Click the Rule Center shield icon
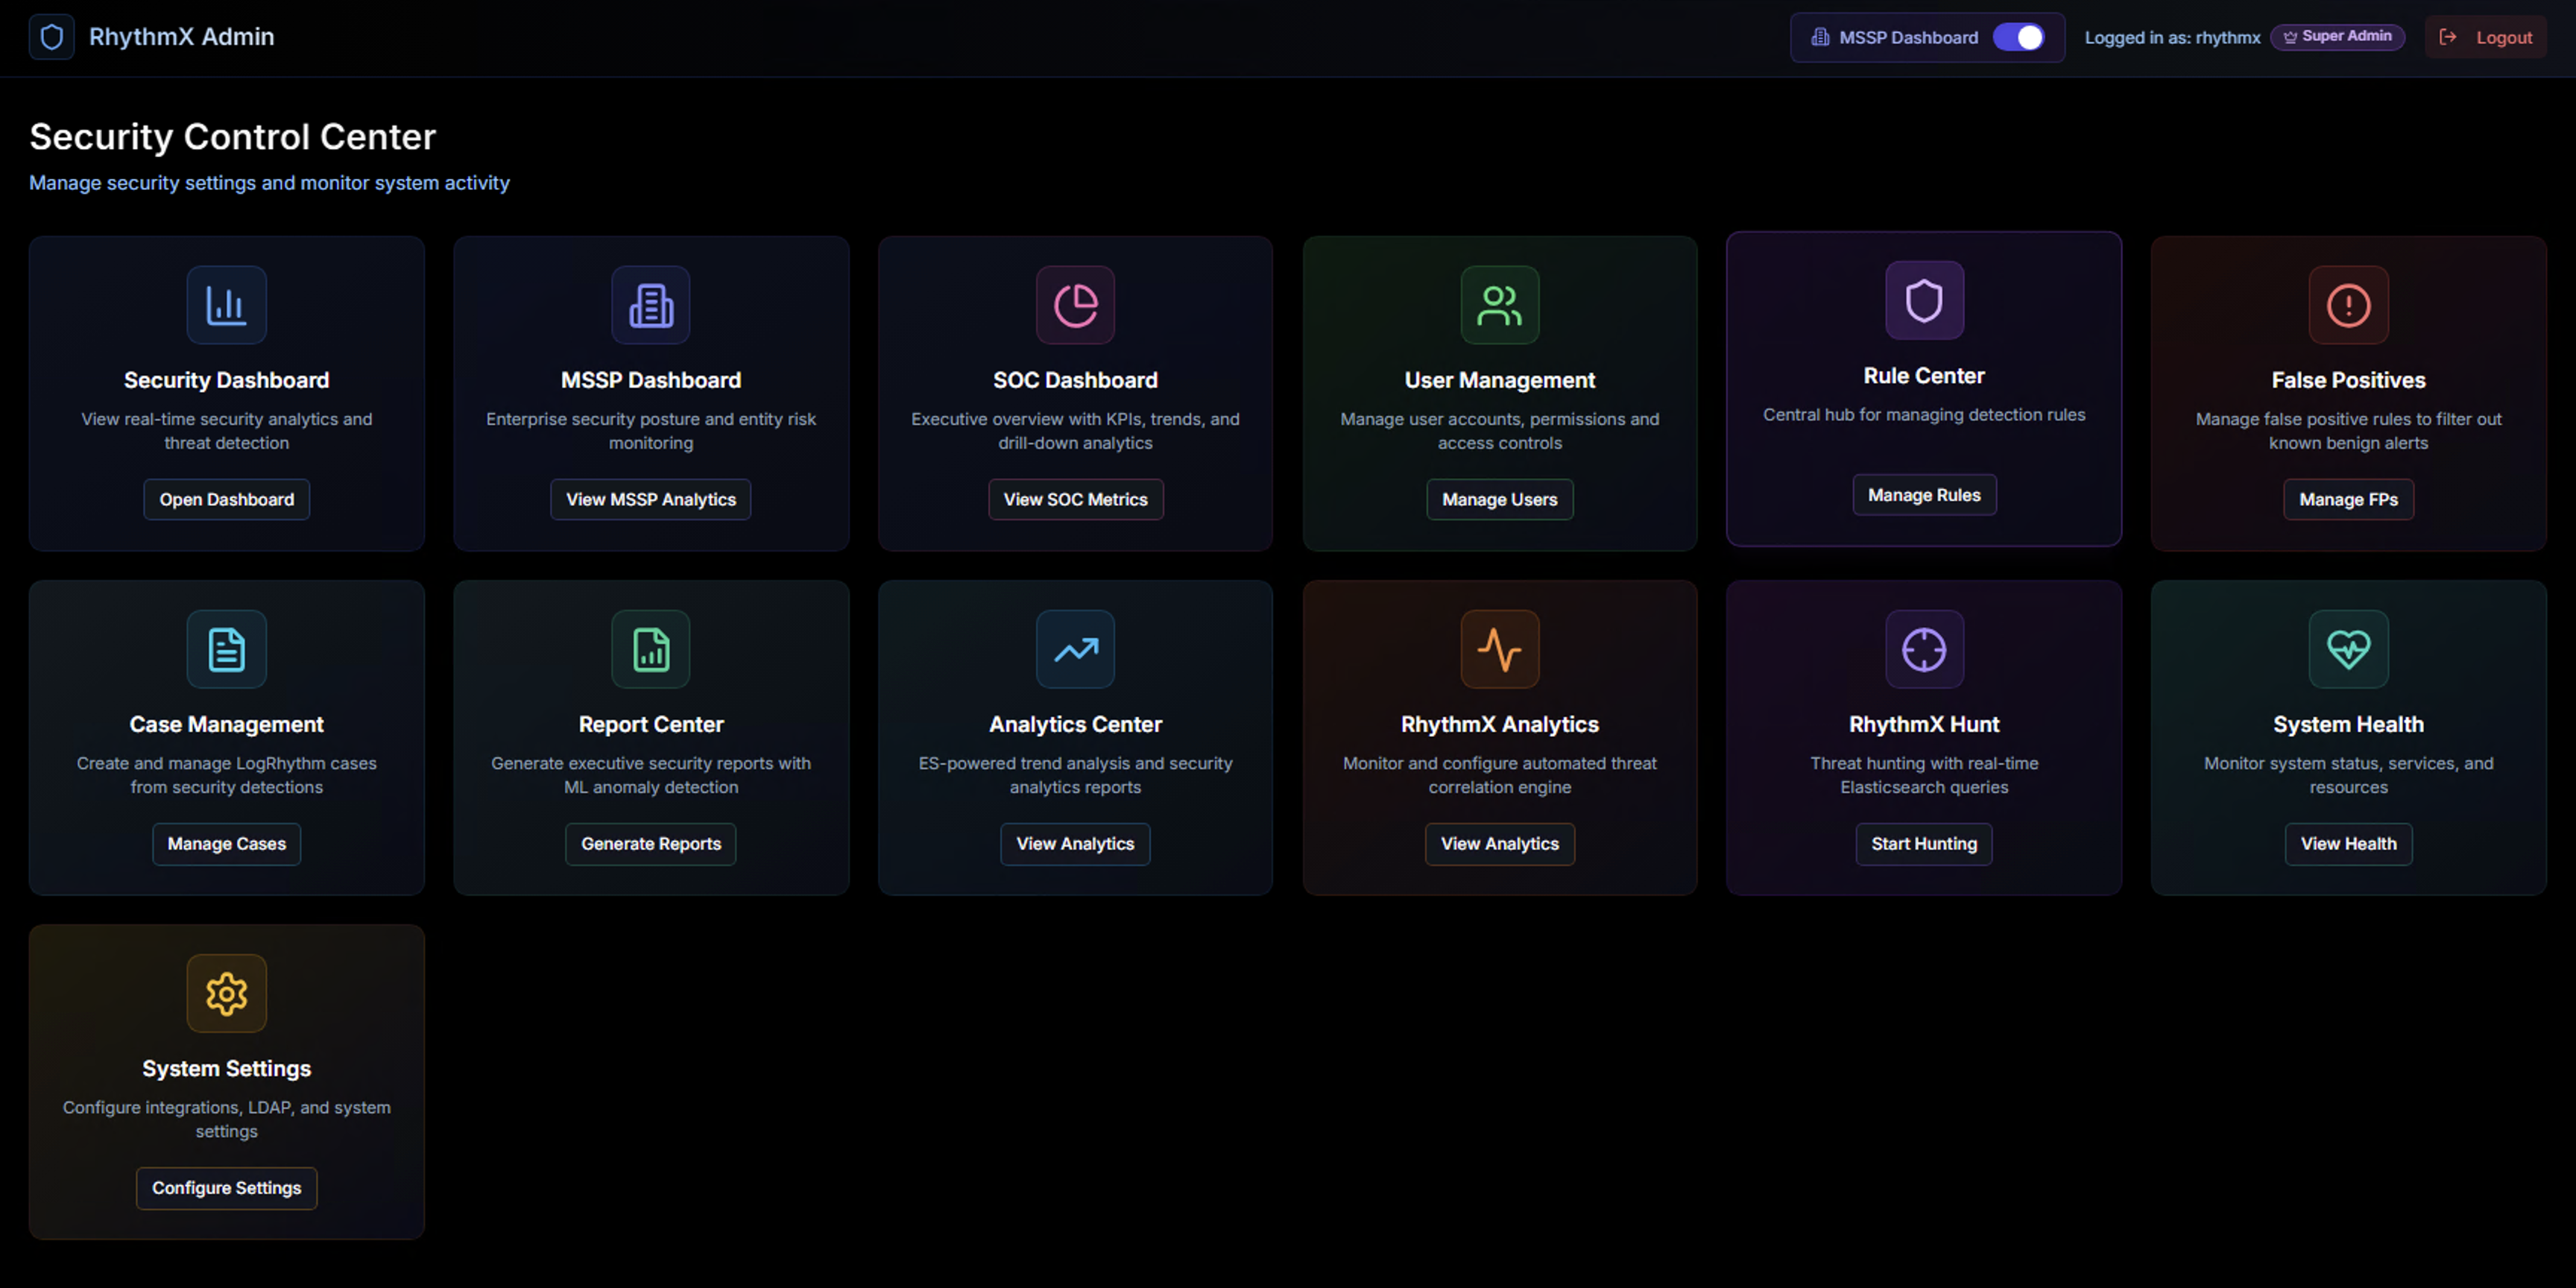Viewport: 2576px width, 1288px height. click(1923, 300)
